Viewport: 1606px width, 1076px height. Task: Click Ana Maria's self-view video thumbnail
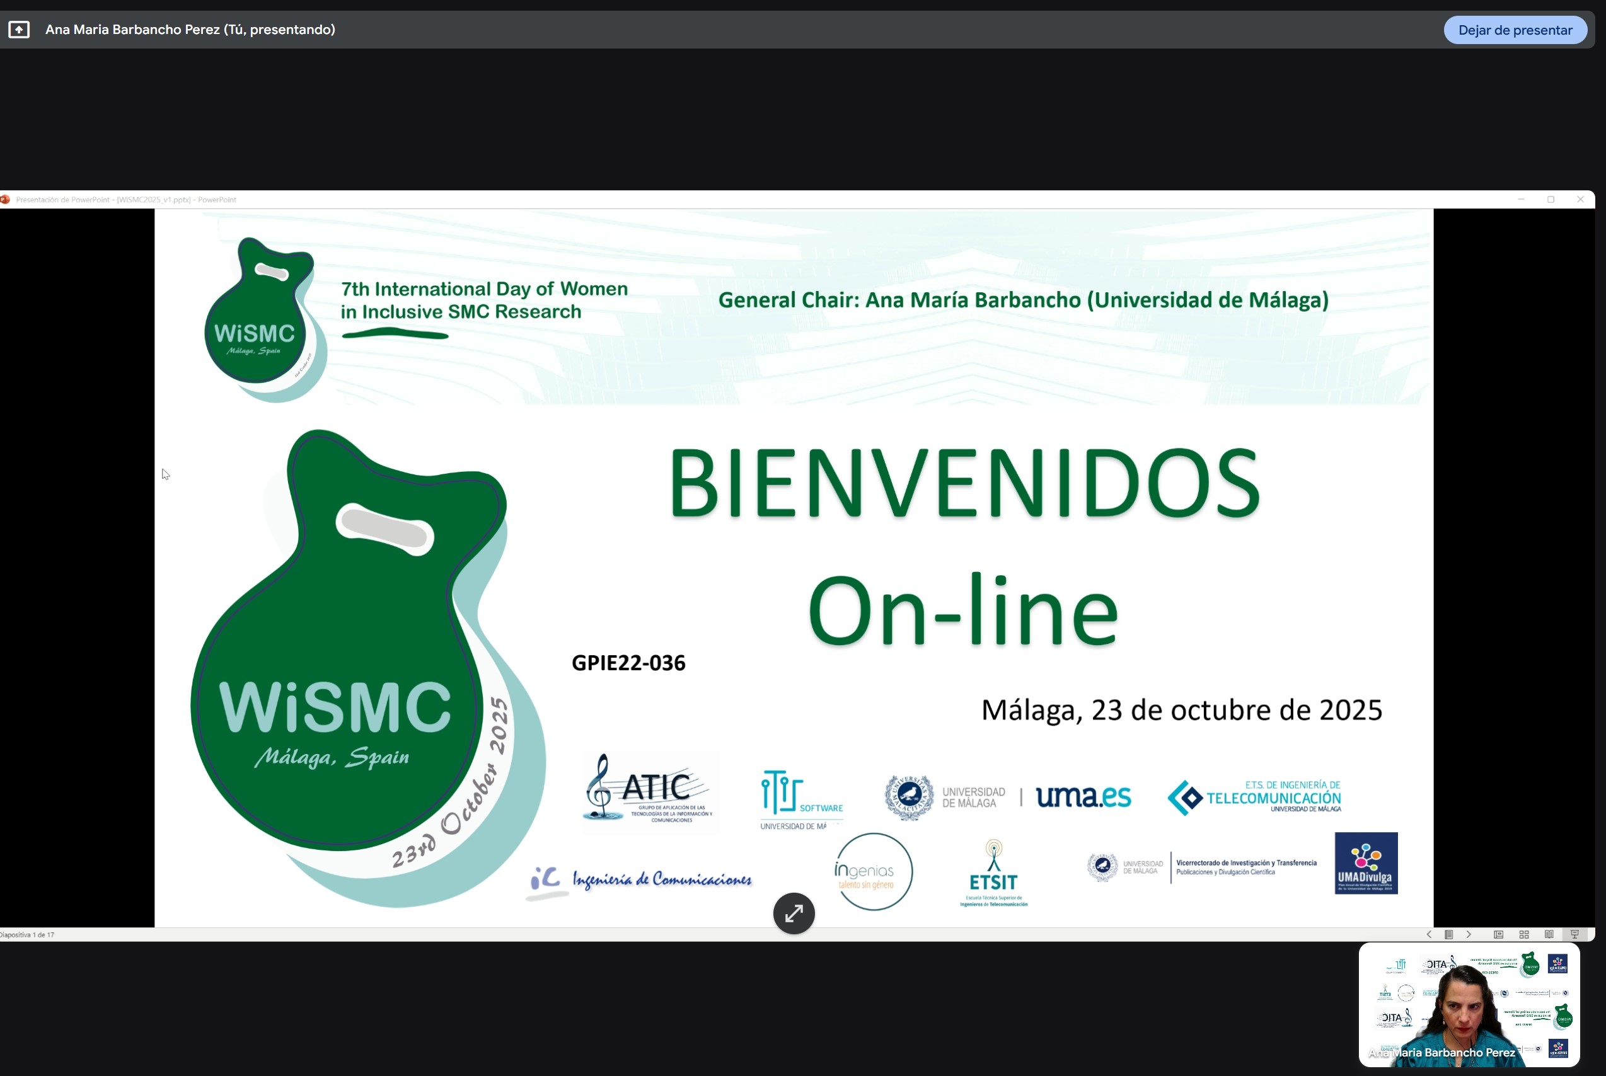(x=1469, y=1004)
